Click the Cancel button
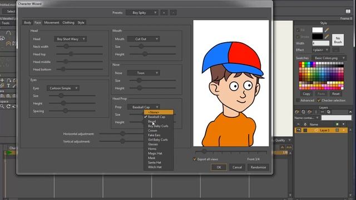Screen dimensions: 356x200 click(237, 167)
